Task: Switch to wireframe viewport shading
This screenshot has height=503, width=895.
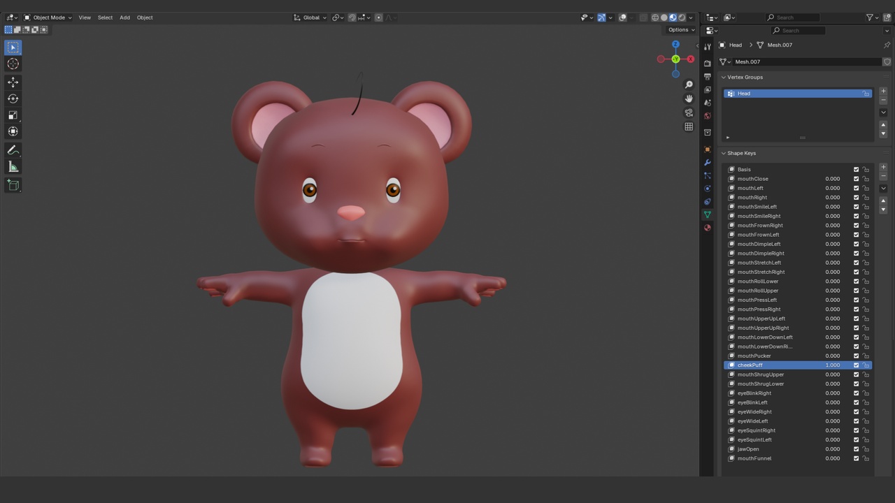Action: pyautogui.click(x=655, y=17)
